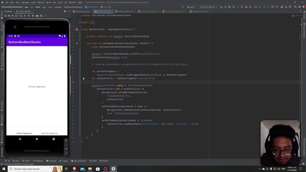The height and width of the screenshot is (172, 306).
Task: Click the emulator power button icon
Action: (x=5, y=16)
